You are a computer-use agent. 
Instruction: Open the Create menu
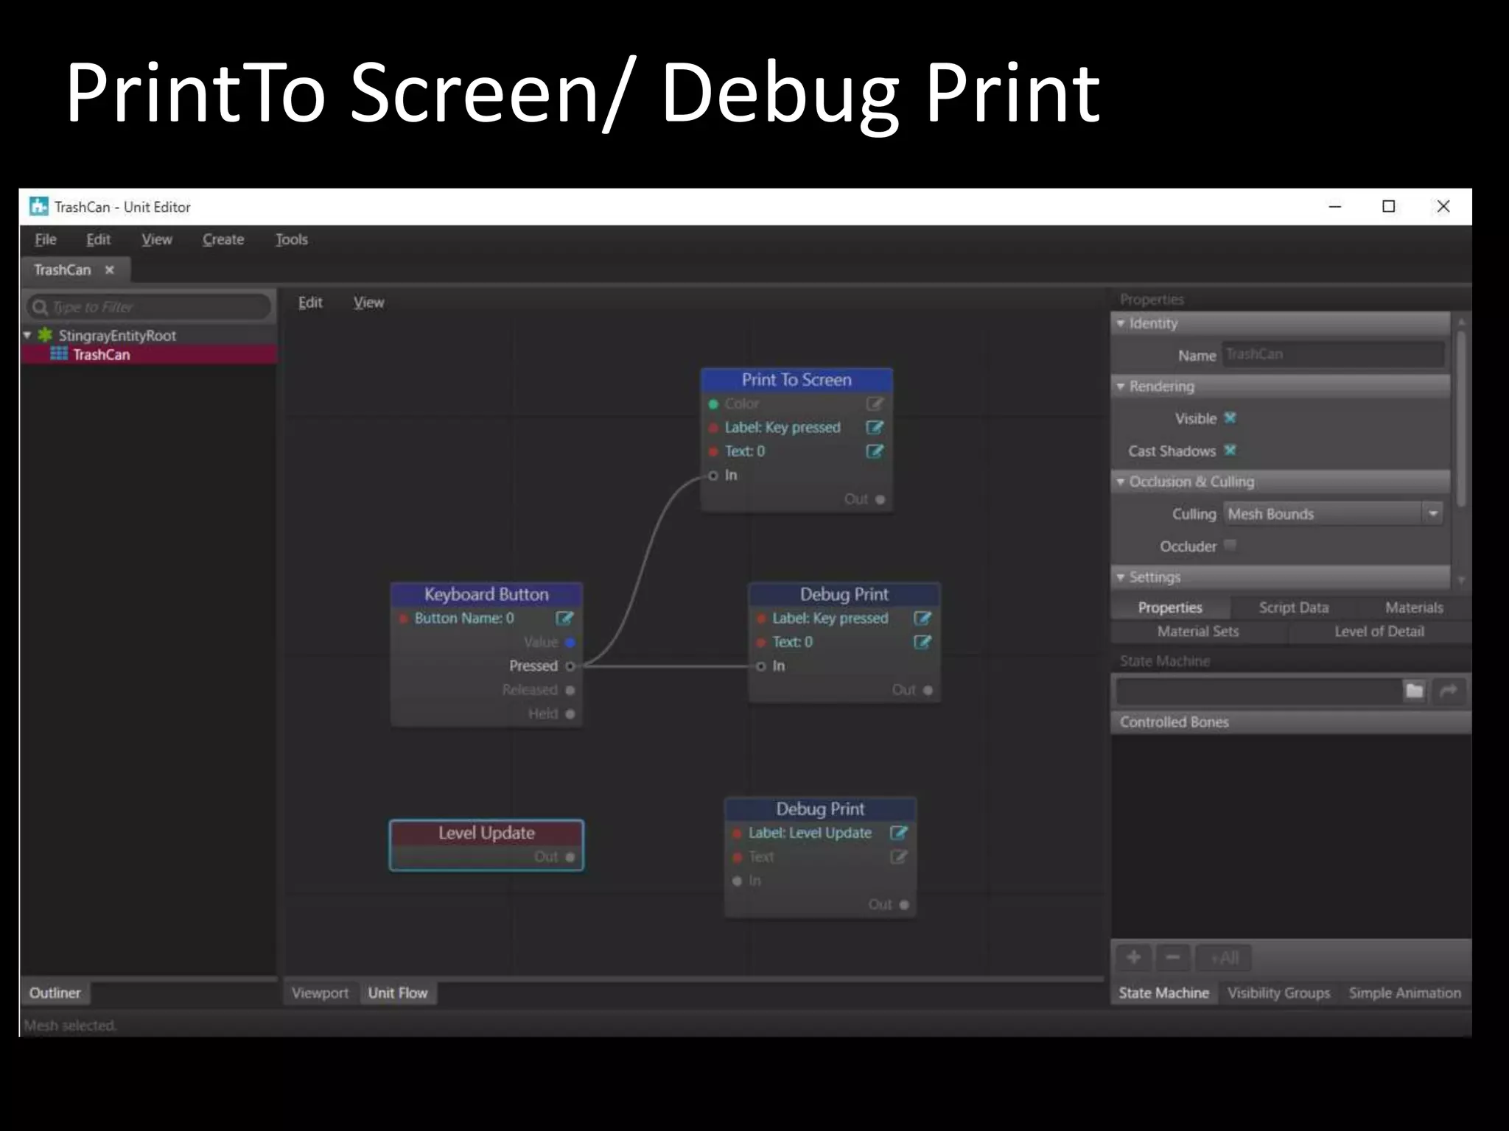tap(223, 239)
